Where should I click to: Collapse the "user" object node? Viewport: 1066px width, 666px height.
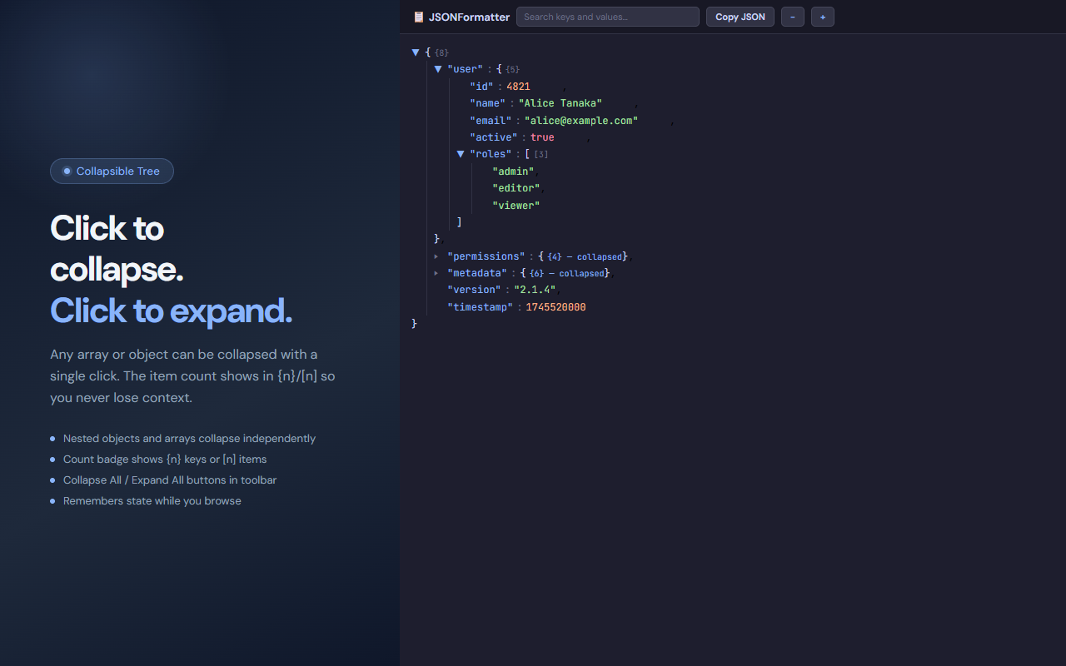point(438,69)
